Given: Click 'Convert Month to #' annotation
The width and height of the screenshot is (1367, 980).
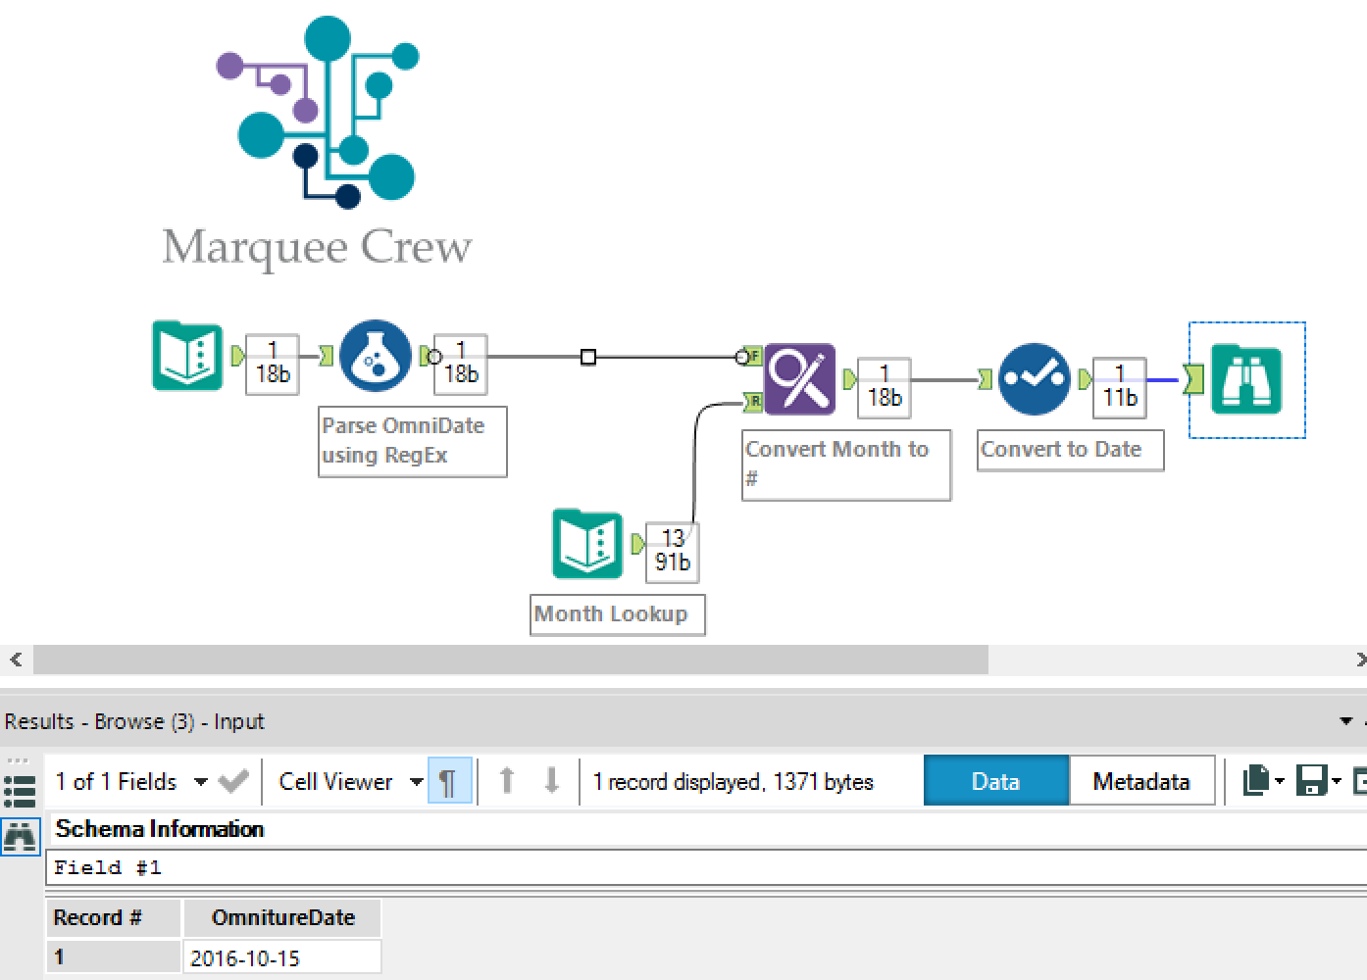Looking at the screenshot, I should coord(846,465).
